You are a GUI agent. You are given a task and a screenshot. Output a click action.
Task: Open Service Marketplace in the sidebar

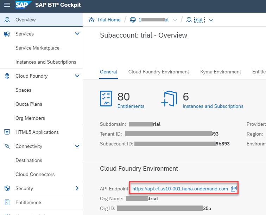[38, 48]
